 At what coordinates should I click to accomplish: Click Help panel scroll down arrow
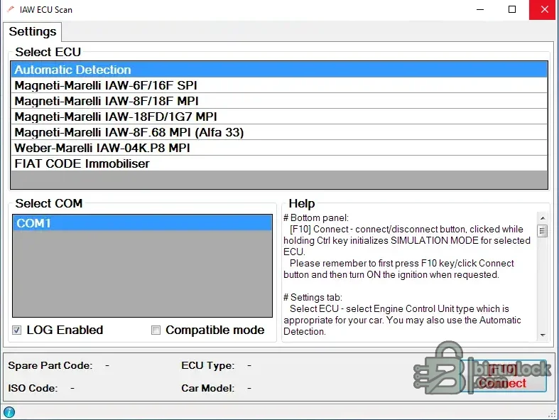pyautogui.click(x=543, y=335)
